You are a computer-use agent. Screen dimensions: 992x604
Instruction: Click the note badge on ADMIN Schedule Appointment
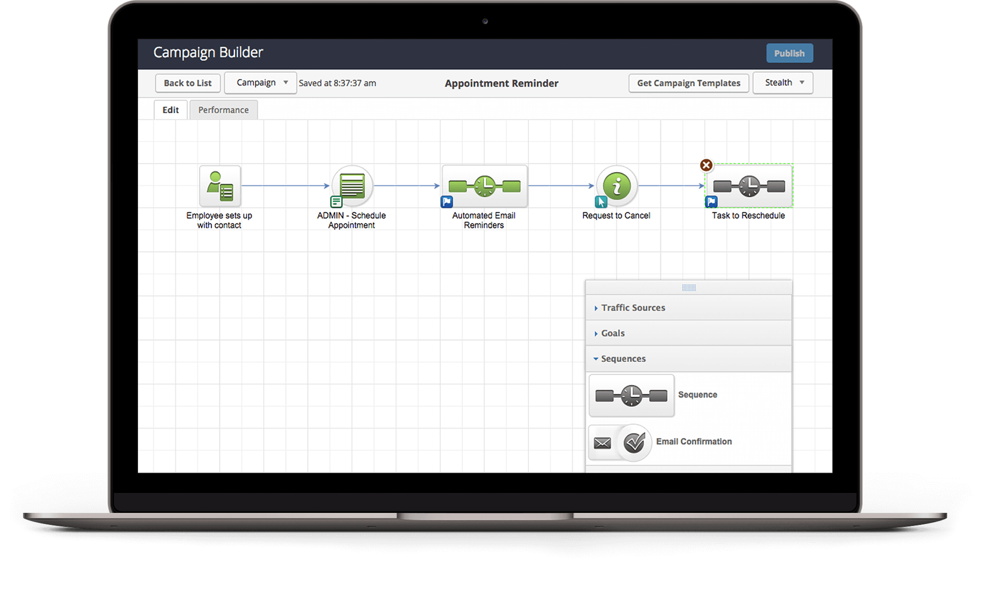pos(336,202)
